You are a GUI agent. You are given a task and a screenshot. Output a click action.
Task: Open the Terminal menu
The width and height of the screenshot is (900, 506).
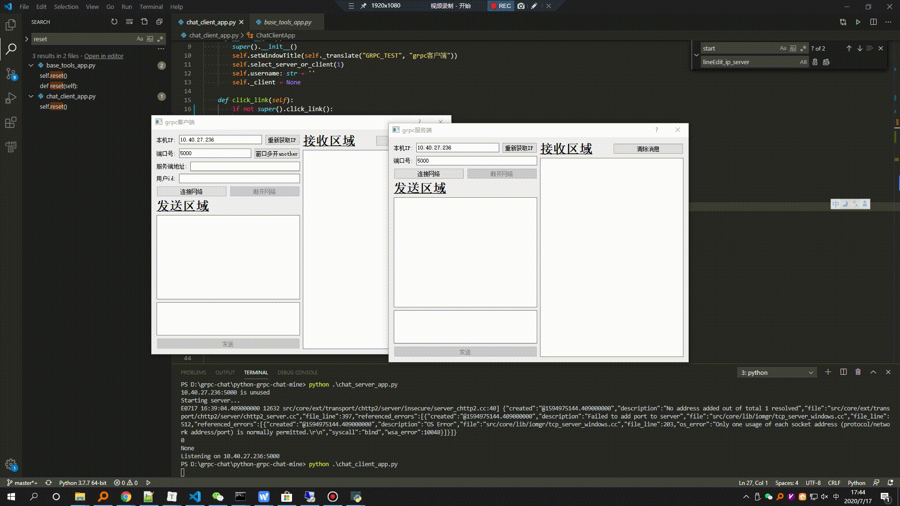tap(151, 7)
